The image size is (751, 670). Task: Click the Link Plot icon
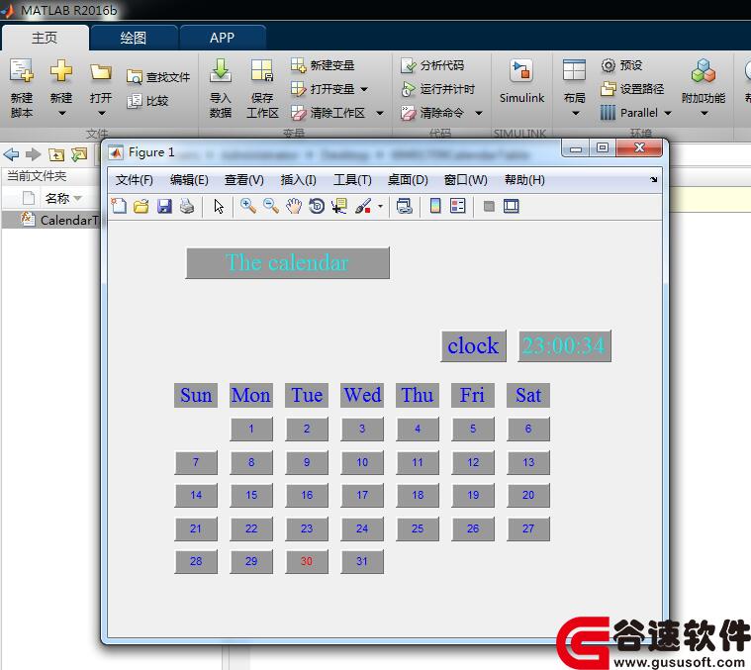[x=405, y=207]
